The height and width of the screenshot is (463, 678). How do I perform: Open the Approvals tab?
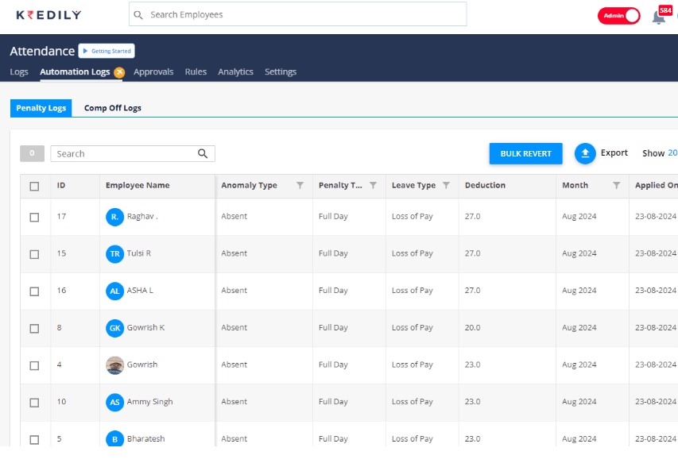(153, 72)
